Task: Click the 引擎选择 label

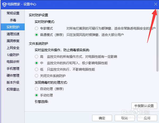Action: (41, 101)
